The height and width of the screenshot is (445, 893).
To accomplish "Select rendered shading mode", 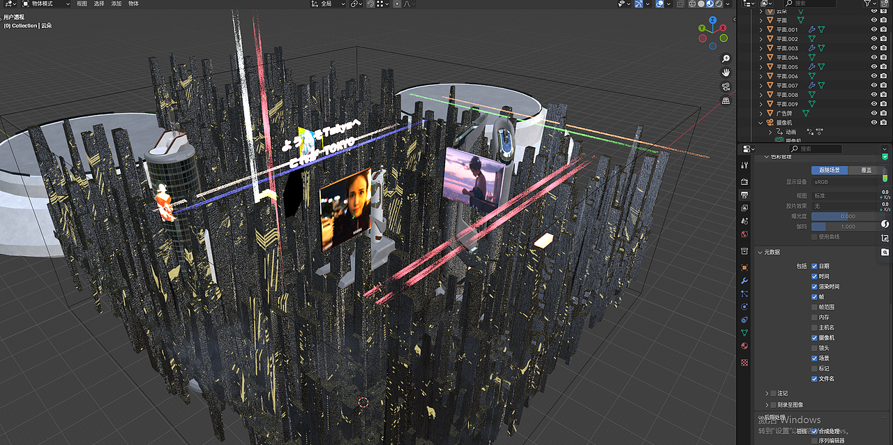I will (x=719, y=3).
